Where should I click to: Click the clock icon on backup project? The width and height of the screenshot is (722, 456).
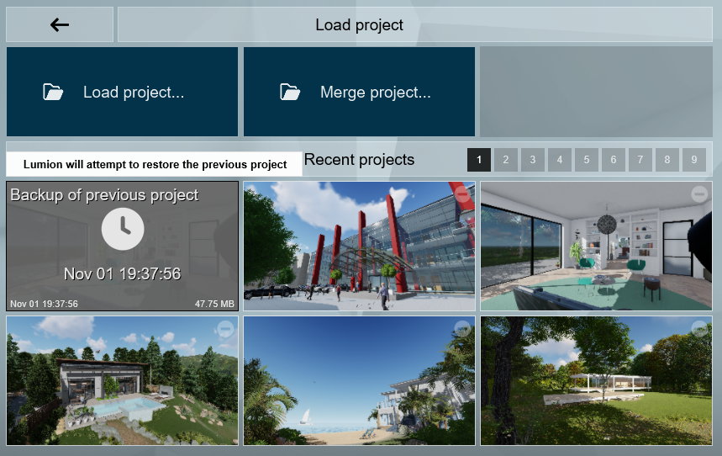pyautogui.click(x=123, y=229)
